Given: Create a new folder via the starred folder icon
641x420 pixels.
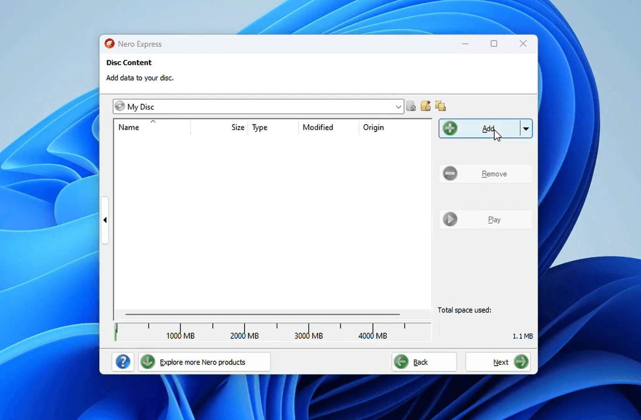Looking at the screenshot, I should click(x=426, y=106).
